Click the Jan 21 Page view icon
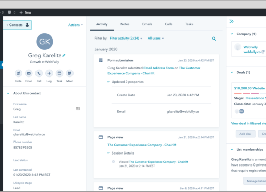266x192 pixels. click(101, 137)
